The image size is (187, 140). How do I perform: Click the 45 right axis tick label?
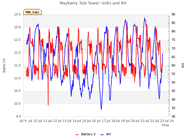click(x=173, y=91)
